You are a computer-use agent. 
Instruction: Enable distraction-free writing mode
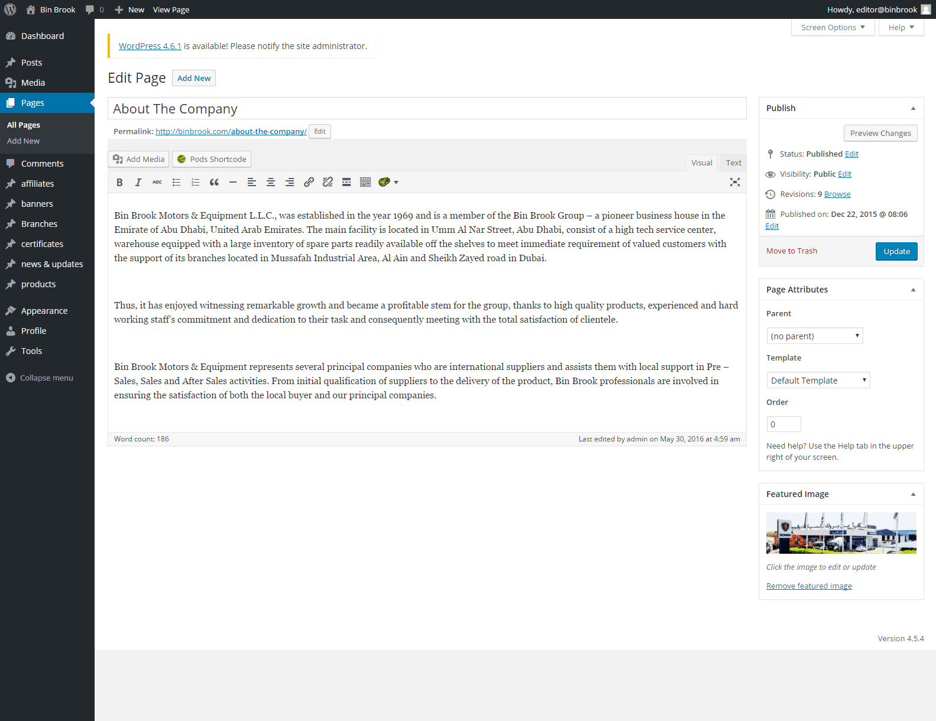[x=734, y=182]
